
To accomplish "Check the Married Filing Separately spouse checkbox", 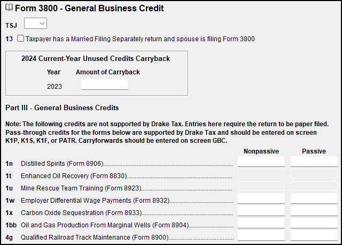I will pyautogui.click(x=20, y=39).
